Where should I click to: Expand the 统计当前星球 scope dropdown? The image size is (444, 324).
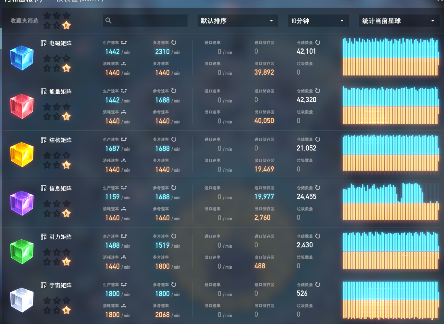point(399,21)
